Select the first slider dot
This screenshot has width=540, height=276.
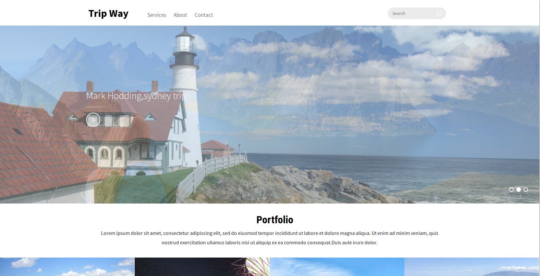click(512, 190)
